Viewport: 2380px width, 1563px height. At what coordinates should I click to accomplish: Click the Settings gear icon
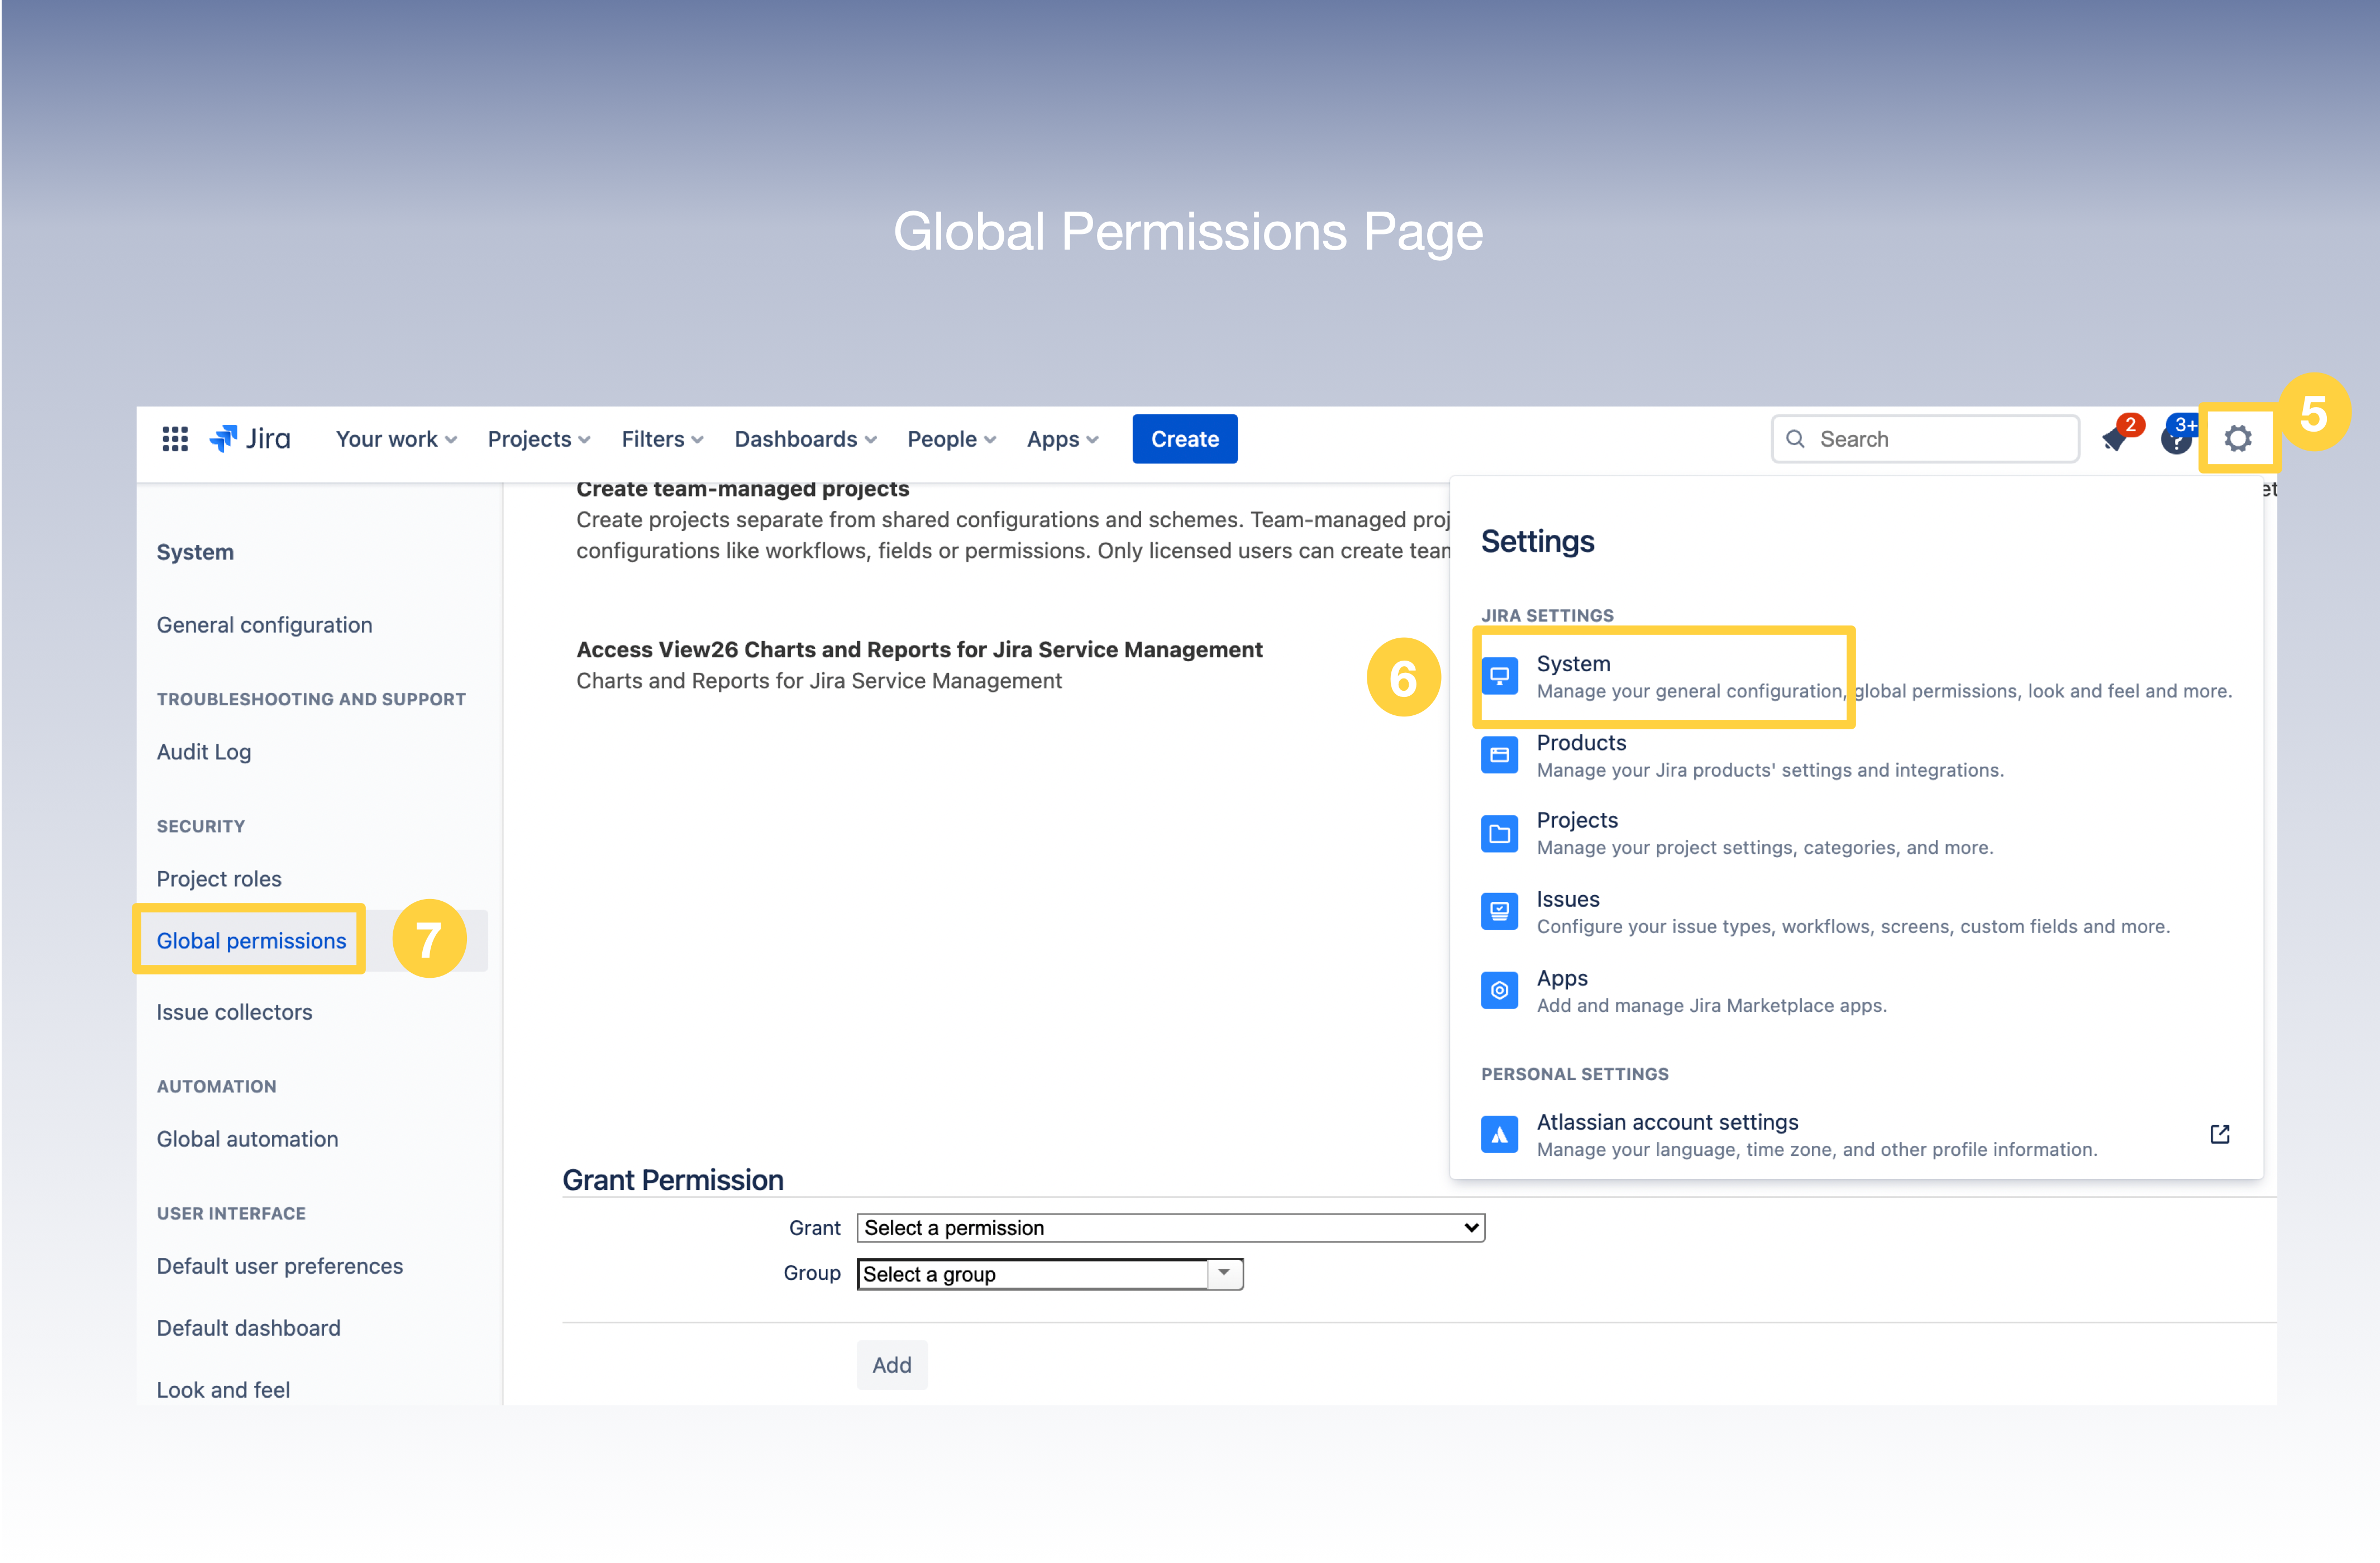(2239, 438)
